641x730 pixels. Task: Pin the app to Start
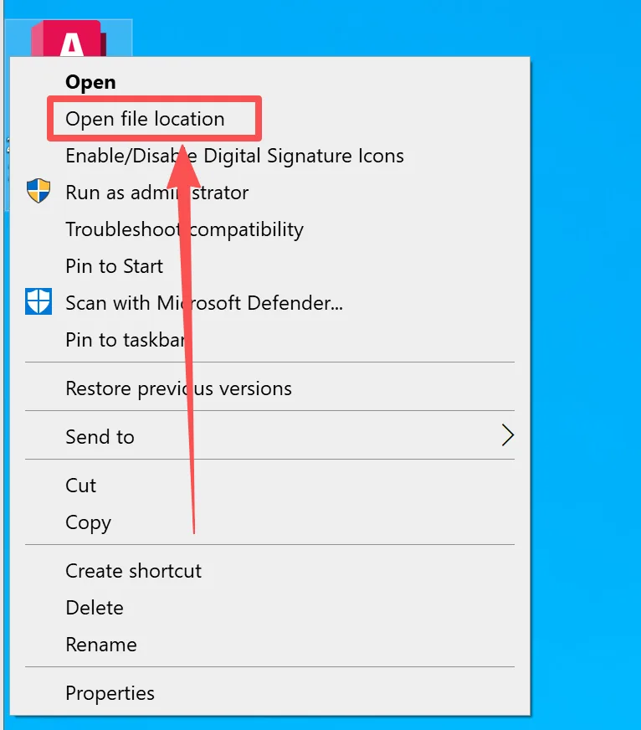click(x=114, y=266)
